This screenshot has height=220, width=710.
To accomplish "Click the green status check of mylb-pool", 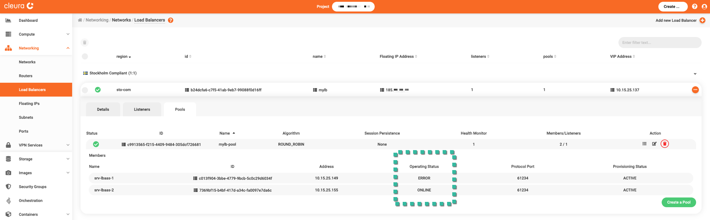I will point(96,144).
